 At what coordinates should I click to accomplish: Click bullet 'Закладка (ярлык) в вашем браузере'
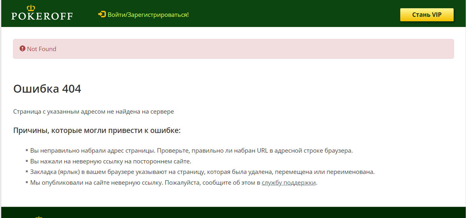pos(202,172)
